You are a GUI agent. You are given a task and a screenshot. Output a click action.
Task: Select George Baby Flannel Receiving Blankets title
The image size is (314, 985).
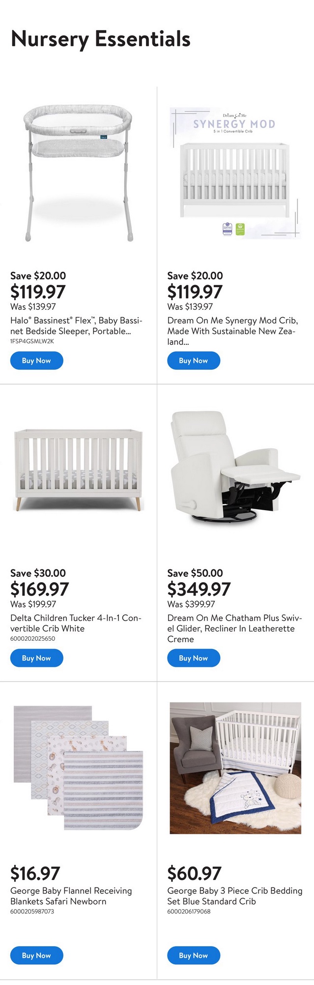pos(71,896)
